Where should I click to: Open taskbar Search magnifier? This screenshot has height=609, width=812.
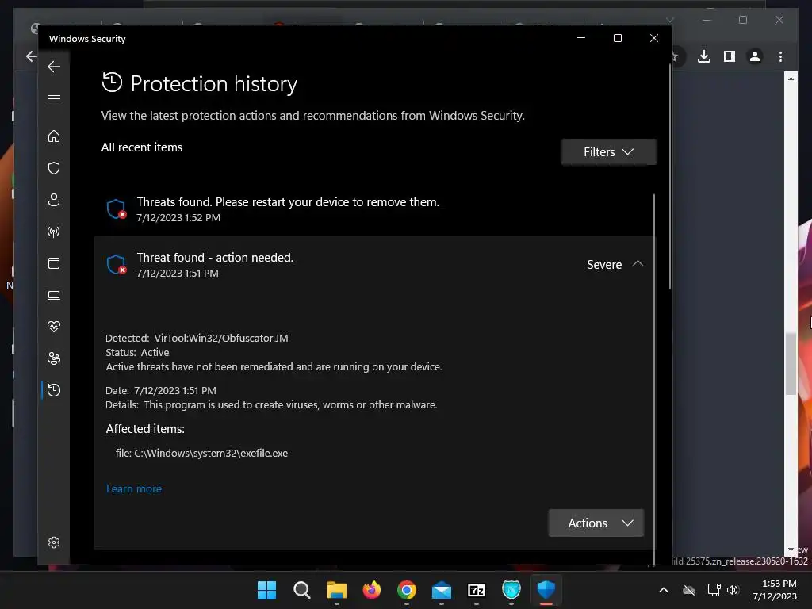click(x=301, y=590)
